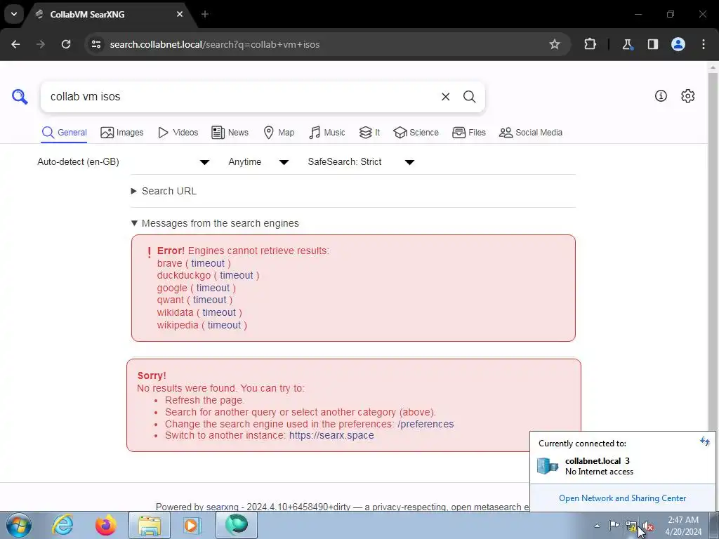719x539 pixels.
Task: Open the tab search chevron
Action: (x=14, y=14)
